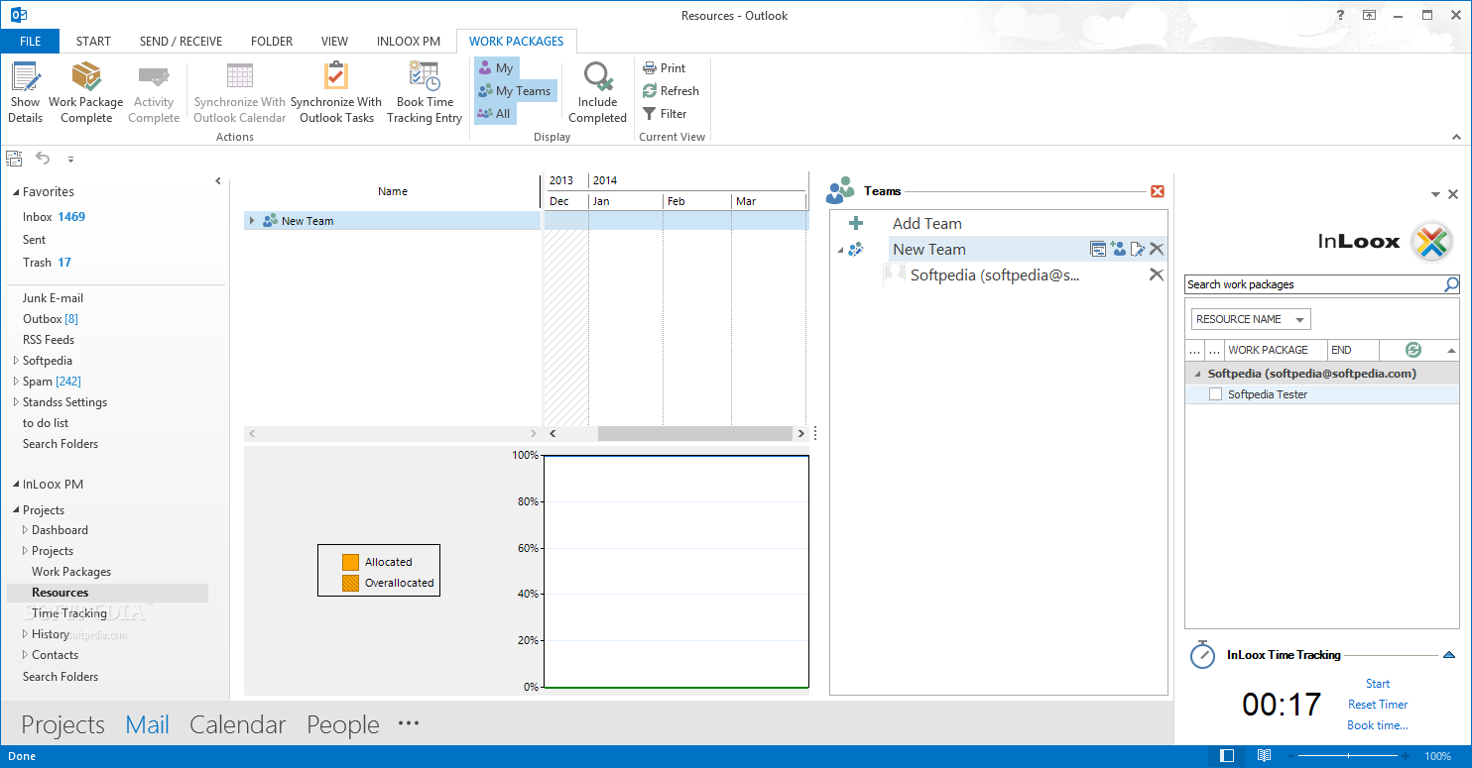Click rename pencil icon on New Team
This screenshot has width=1472, height=768.
pyautogui.click(x=1138, y=250)
